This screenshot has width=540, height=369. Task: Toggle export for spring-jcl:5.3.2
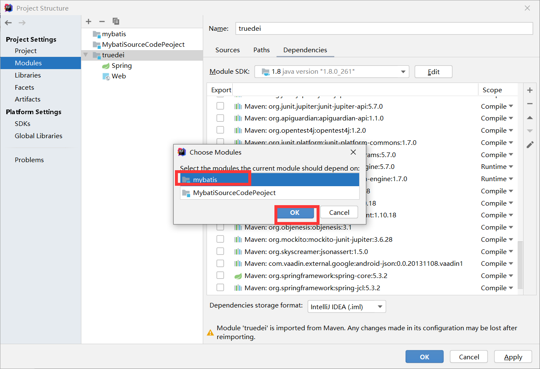point(220,288)
